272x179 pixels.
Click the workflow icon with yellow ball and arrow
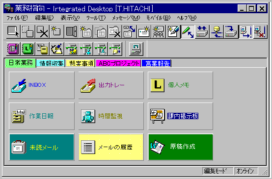pos(115,49)
